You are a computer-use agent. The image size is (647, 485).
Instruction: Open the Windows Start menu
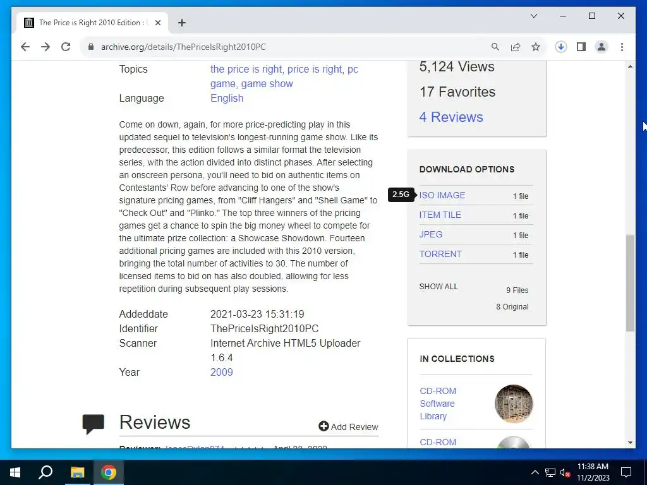pyautogui.click(x=15, y=472)
